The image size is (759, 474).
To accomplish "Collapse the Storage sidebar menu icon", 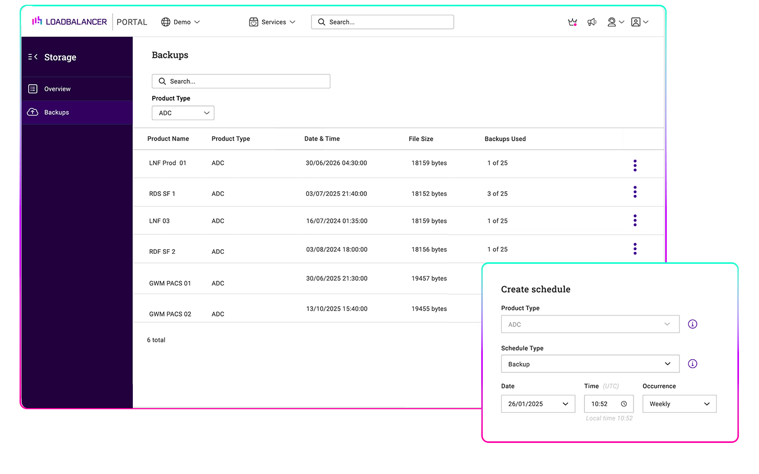I will point(33,57).
